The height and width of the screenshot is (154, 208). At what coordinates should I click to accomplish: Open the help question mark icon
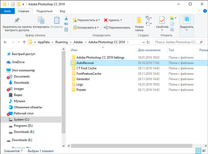pos(205,11)
